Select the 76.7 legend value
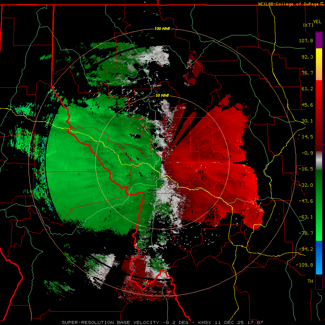 [x=307, y=73]
